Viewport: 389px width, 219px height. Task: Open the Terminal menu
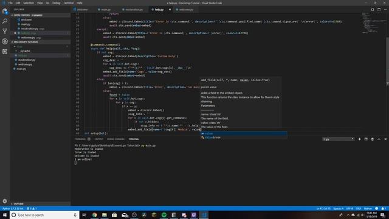(x=69, y=3)
